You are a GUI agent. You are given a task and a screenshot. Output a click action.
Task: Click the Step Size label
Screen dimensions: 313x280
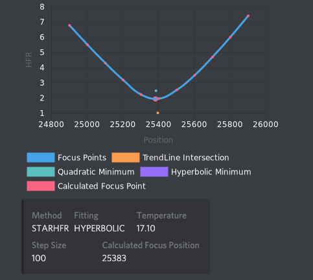[x=49, y=246]
